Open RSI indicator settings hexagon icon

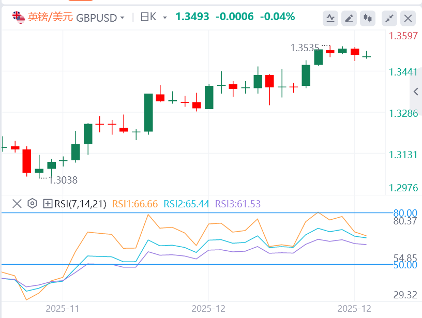tap(32, 204)
